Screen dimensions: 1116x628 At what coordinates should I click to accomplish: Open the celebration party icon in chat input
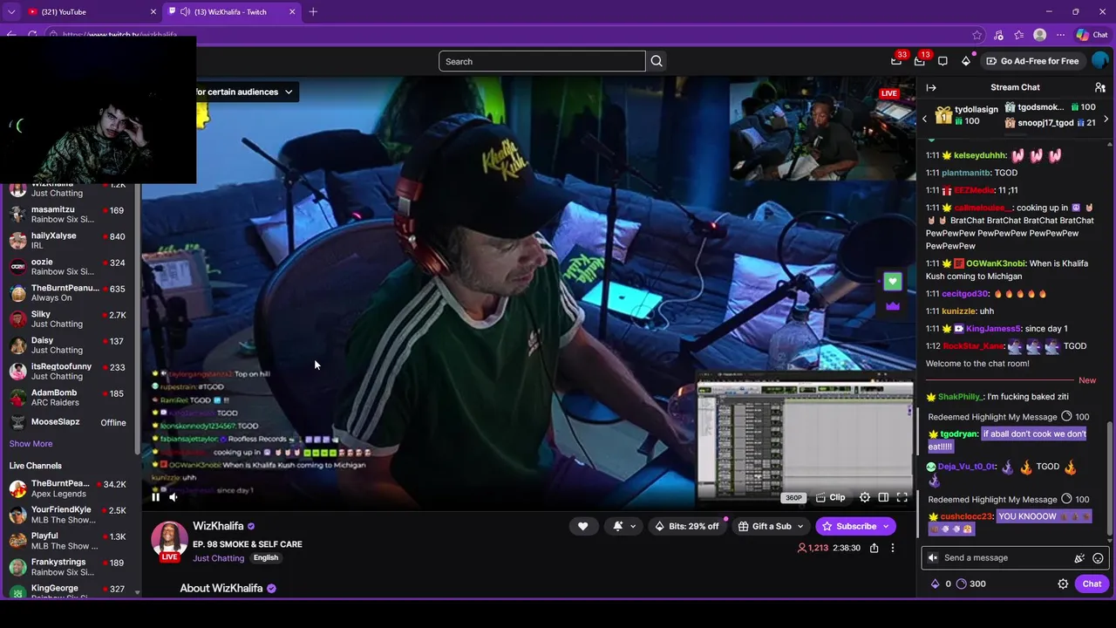click(1079, 558)
